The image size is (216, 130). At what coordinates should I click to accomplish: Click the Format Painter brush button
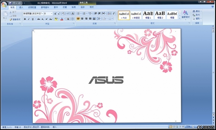15,19
